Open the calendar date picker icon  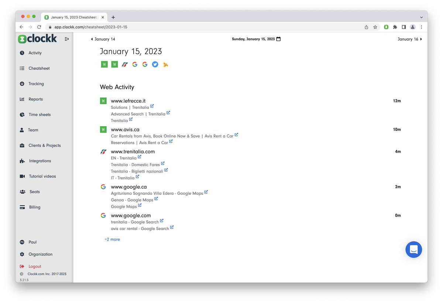point(278,39)
